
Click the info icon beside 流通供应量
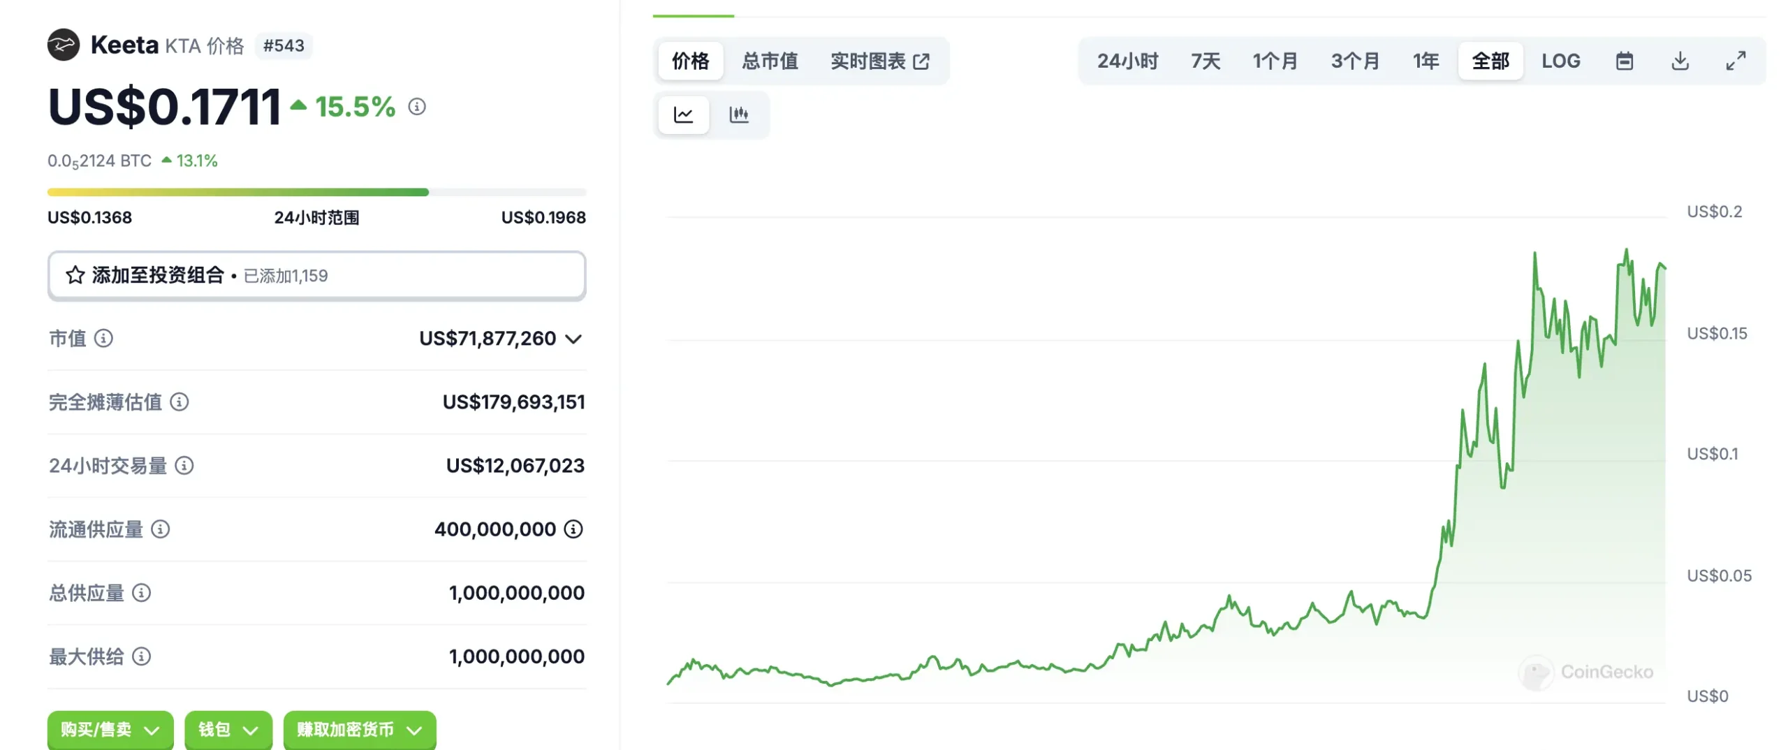pyautogui.click(x=160, y=529)
